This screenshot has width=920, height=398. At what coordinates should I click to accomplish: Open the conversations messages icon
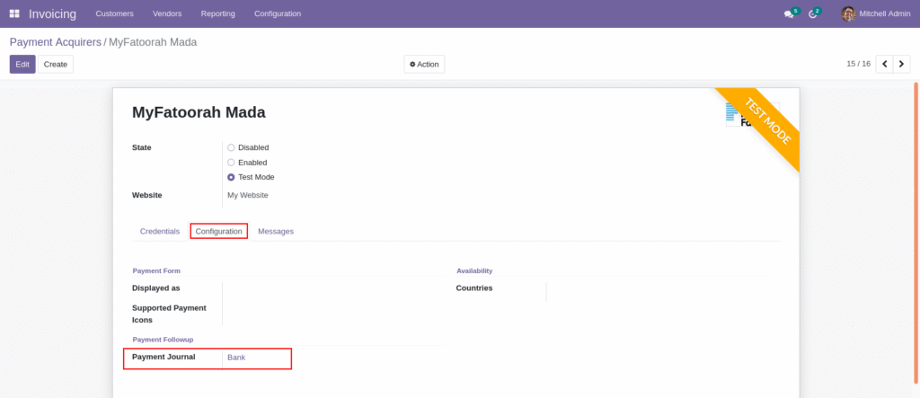[x=789, y=13]
